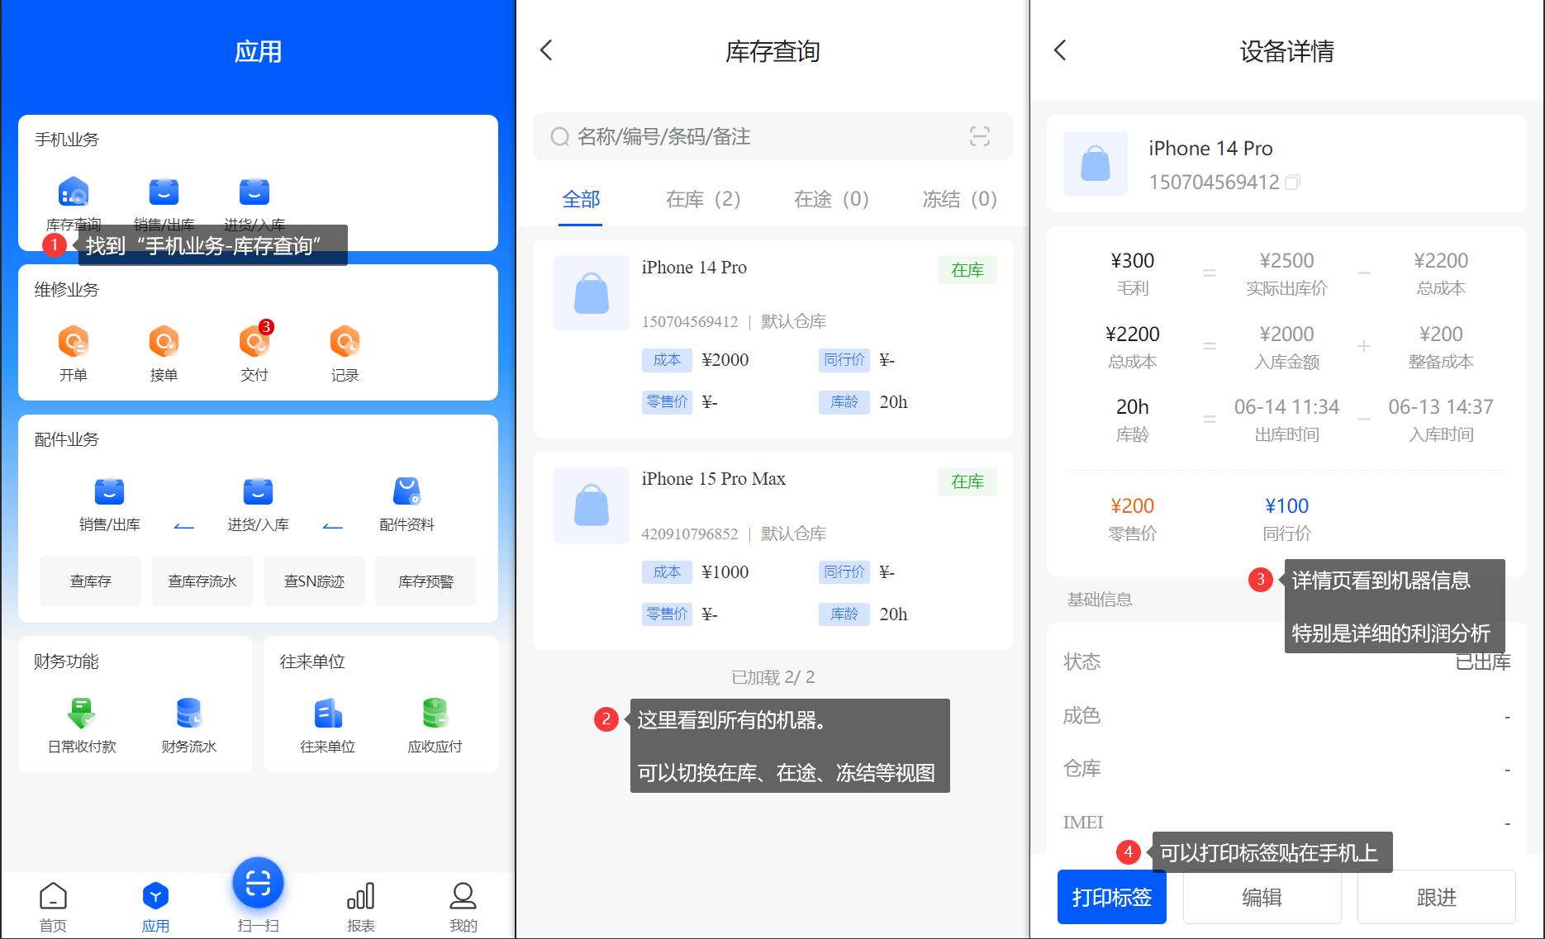The image size is (1545, 939).
Task: Focus the 名称/编号/条码/备注 search field
Action: pyautogui.click(x=772, y=136)
